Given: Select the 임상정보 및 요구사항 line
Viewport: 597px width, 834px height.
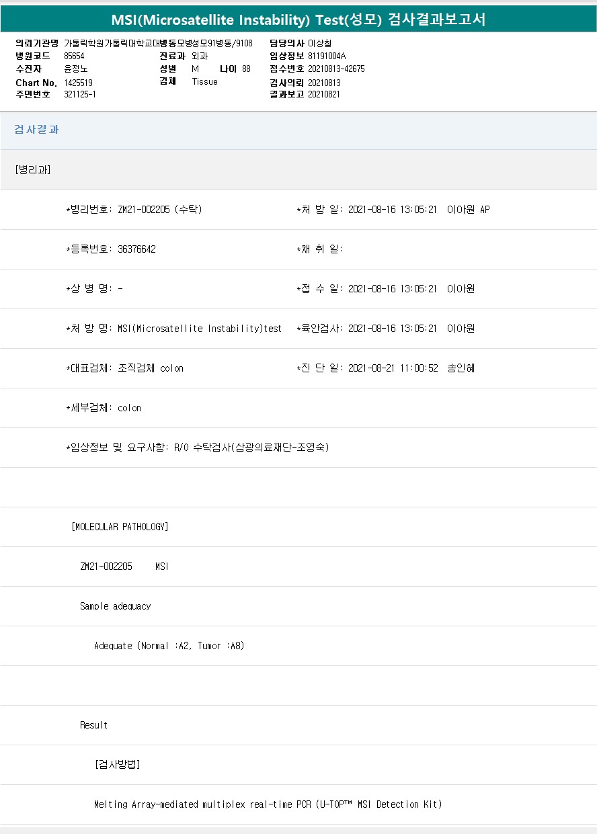Looking at the screenshot, I should point(197,448).
